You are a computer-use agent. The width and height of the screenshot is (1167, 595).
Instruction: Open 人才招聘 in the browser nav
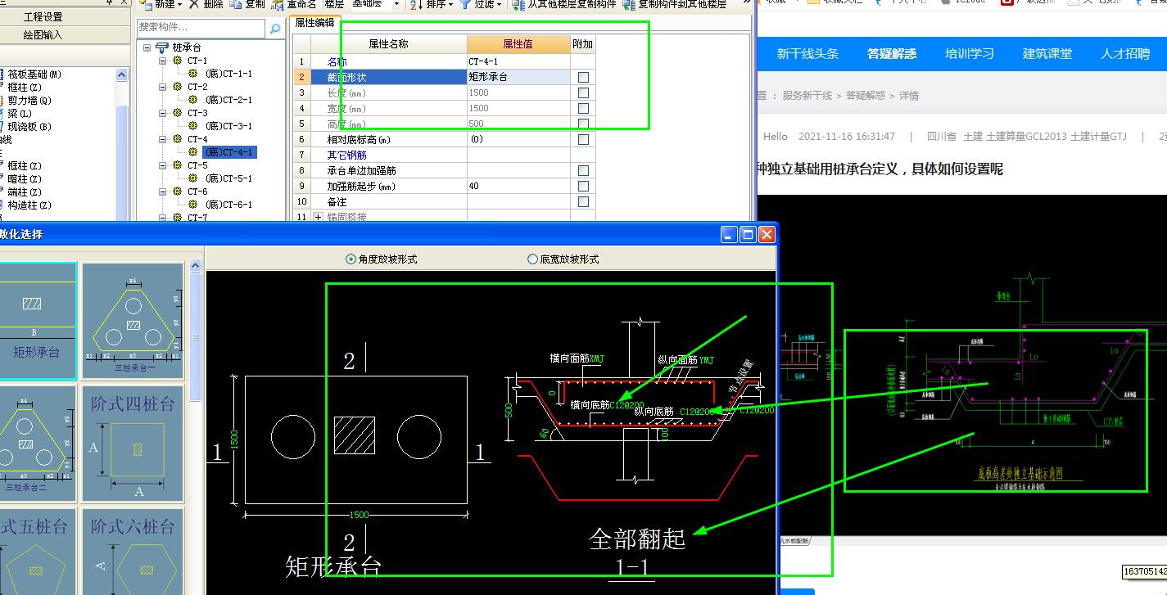tap(1125, 54)
